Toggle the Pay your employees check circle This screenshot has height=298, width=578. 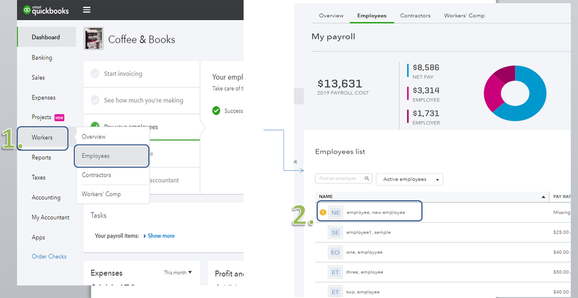[95, 126]
